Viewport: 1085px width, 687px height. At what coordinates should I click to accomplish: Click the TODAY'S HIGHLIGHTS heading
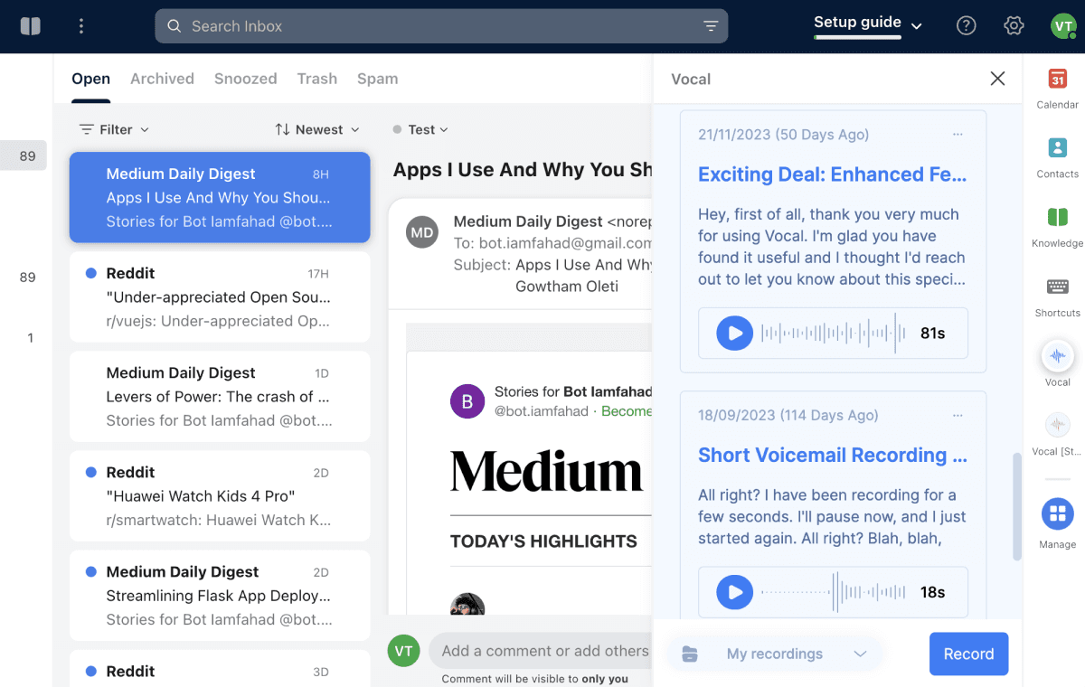pos(543,541)
